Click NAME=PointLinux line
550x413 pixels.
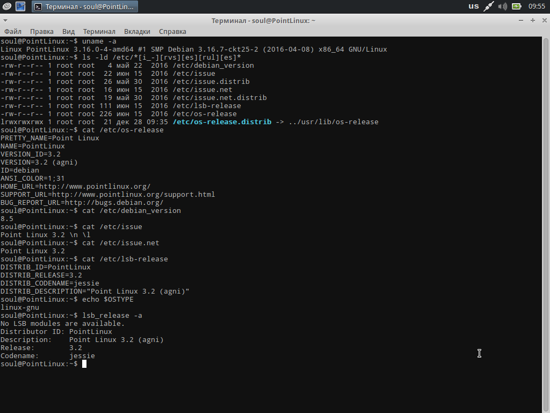coord(33,146)
